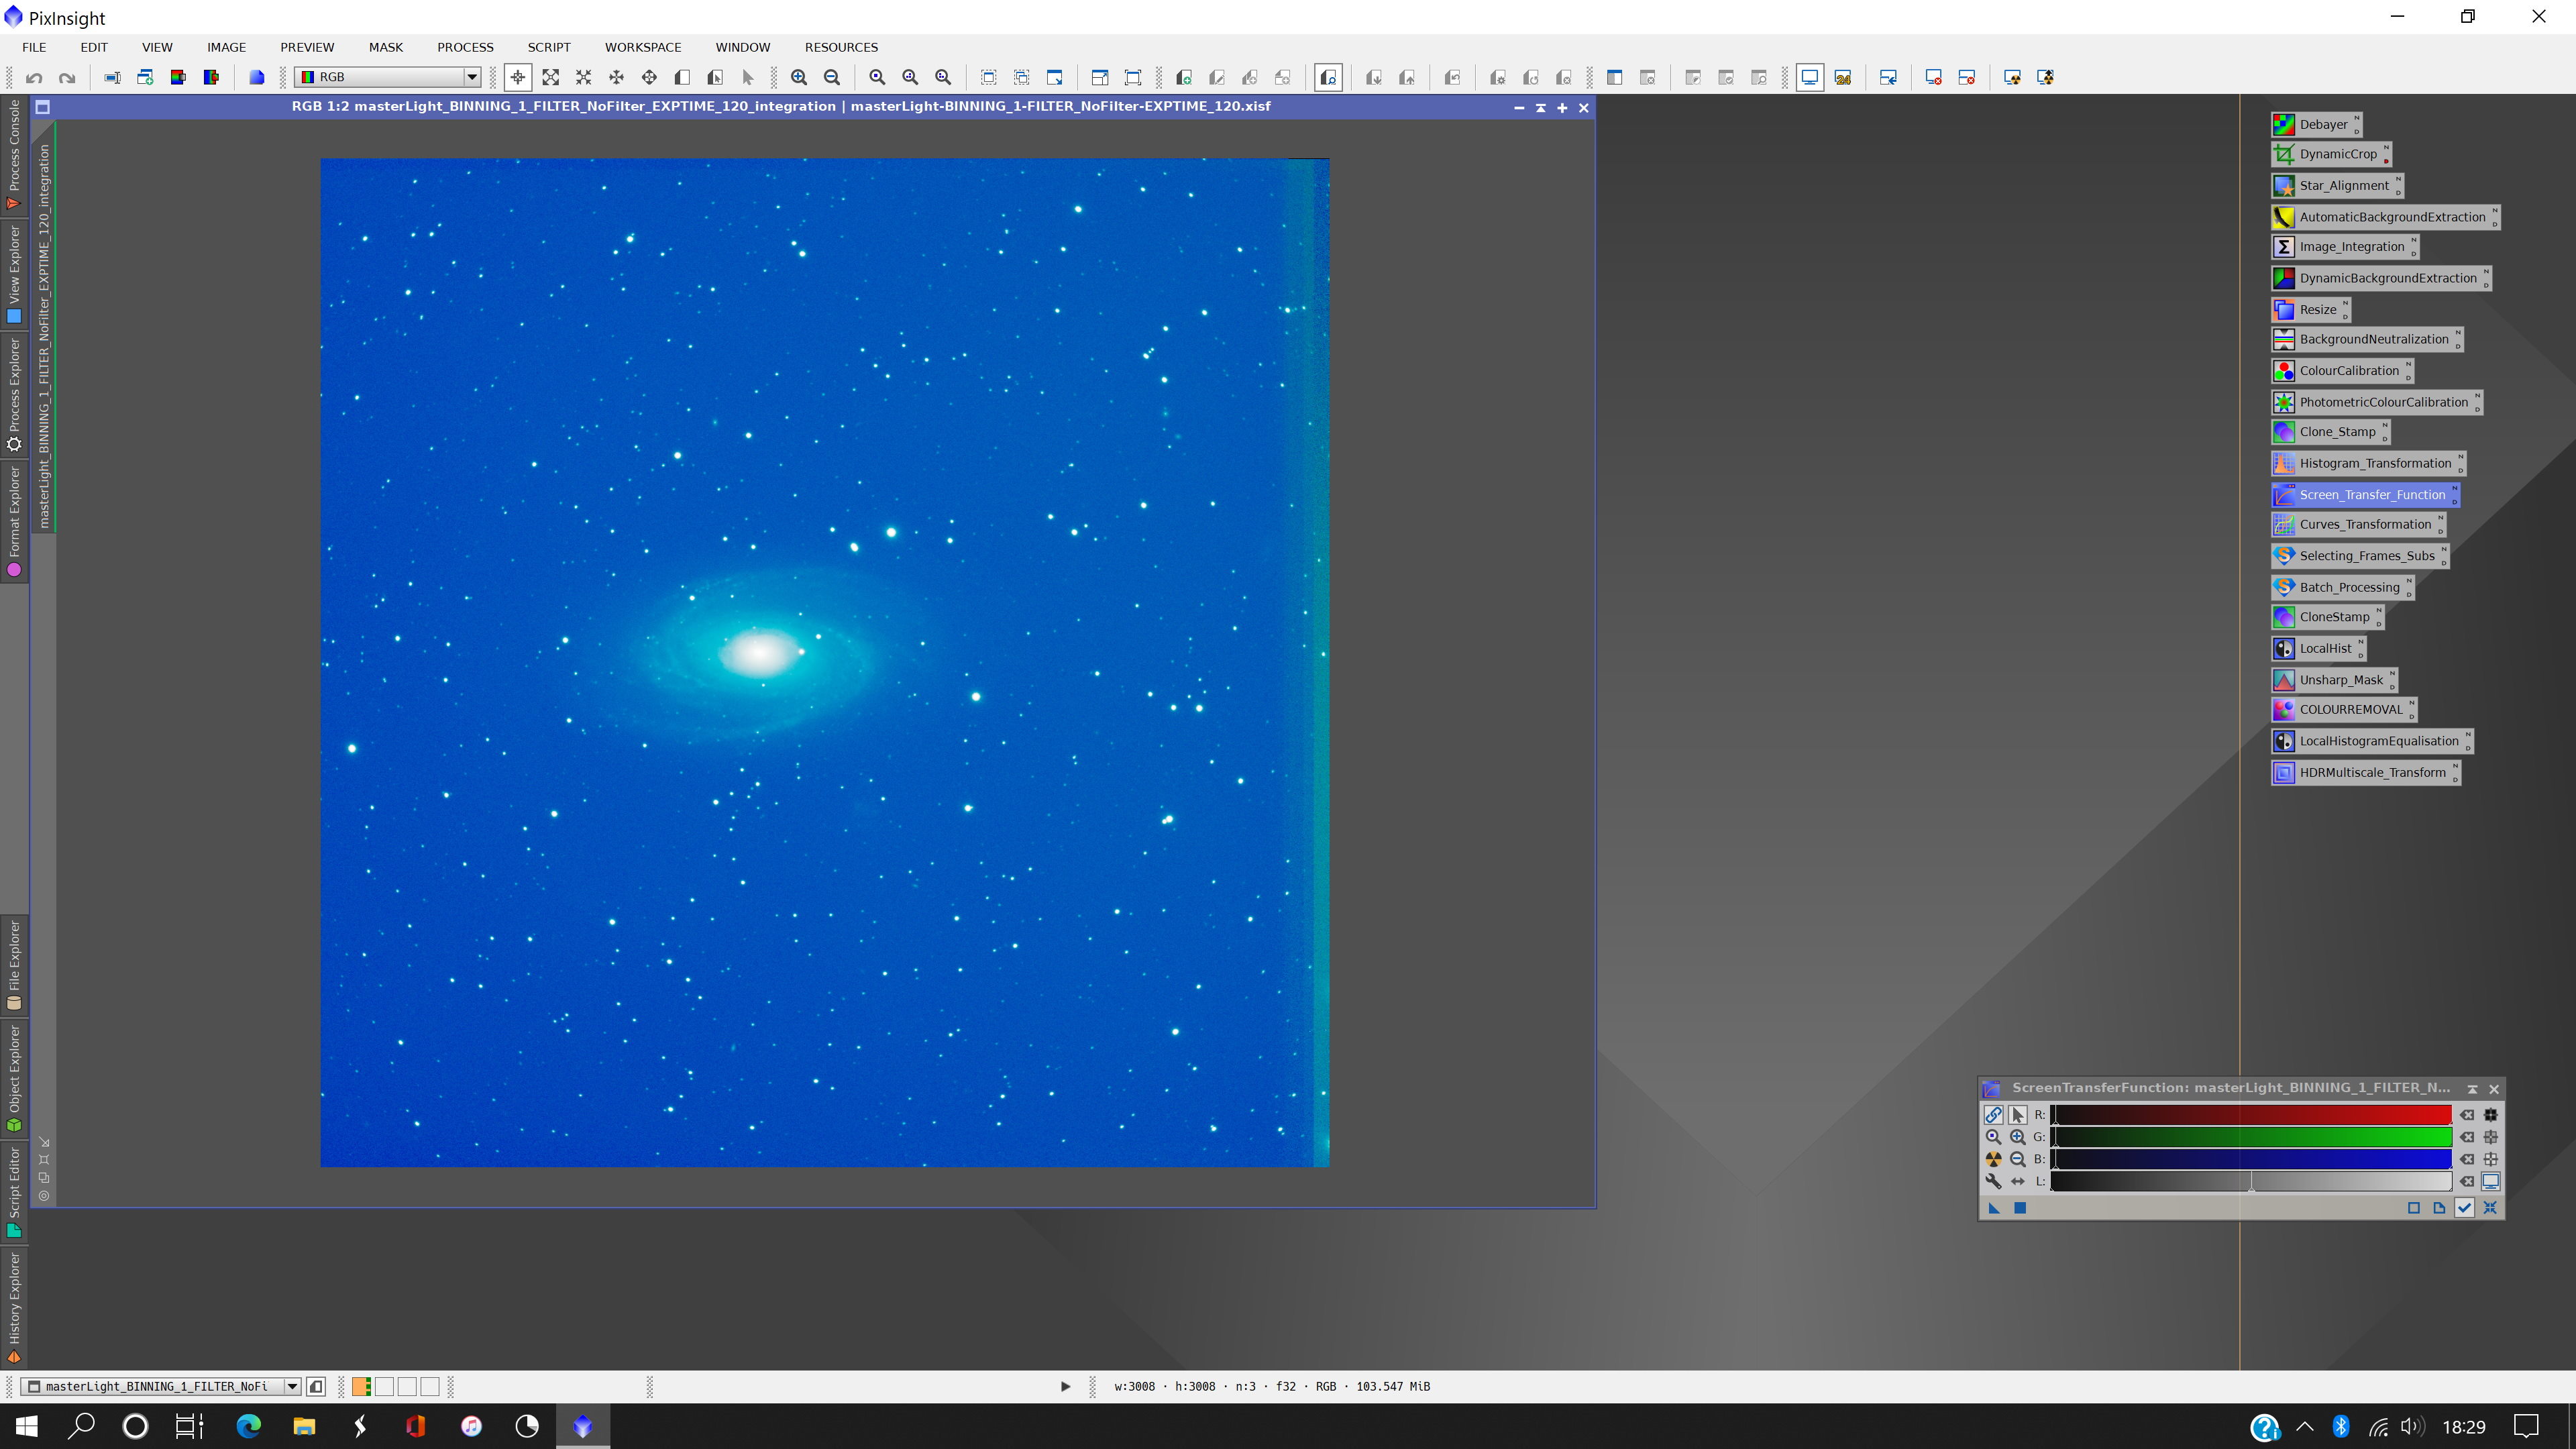The image size is (2576, 1449).
Task: Shade the ScreenTransferFunction window
Action: [x=2472, y=1089]
